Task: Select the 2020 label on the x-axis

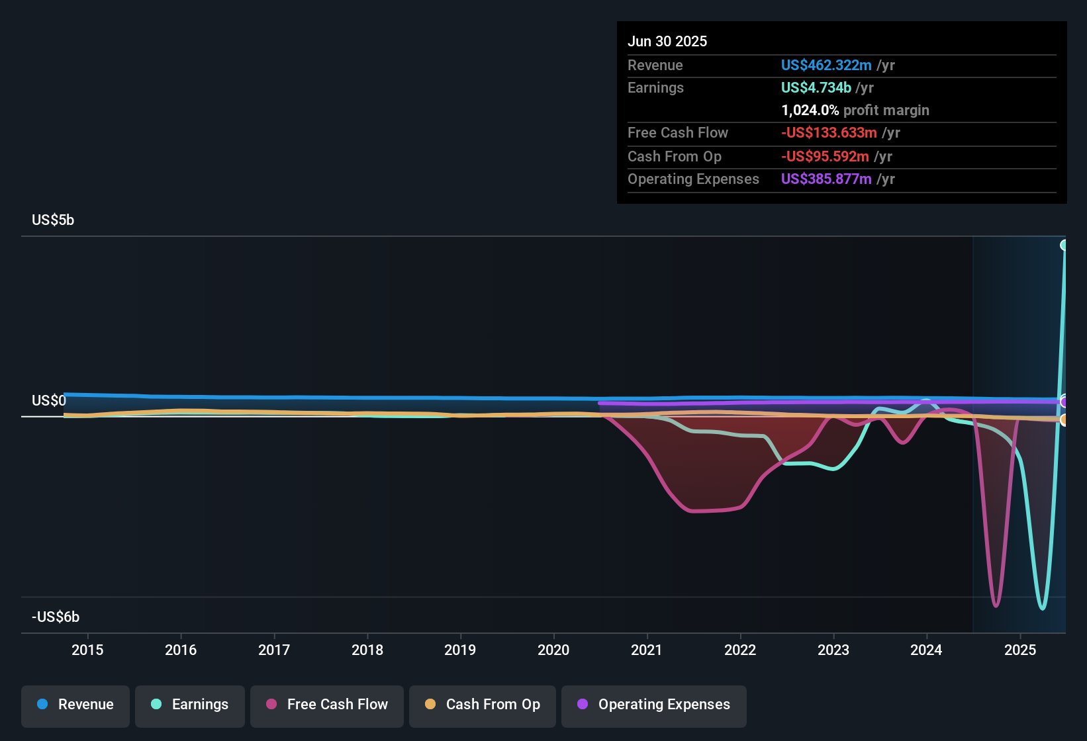Action: coord(553,650)
